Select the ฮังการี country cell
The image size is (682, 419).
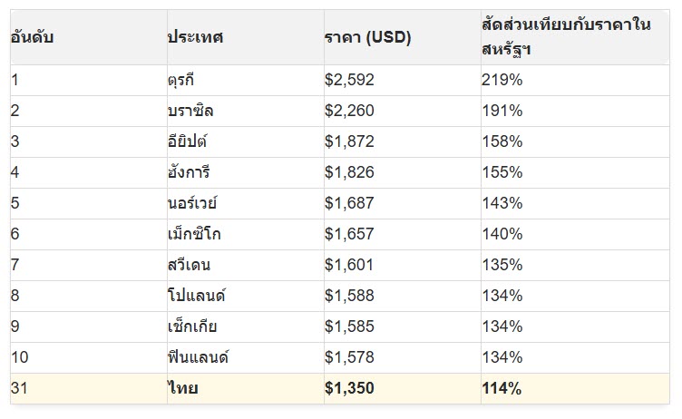[246, 172]
